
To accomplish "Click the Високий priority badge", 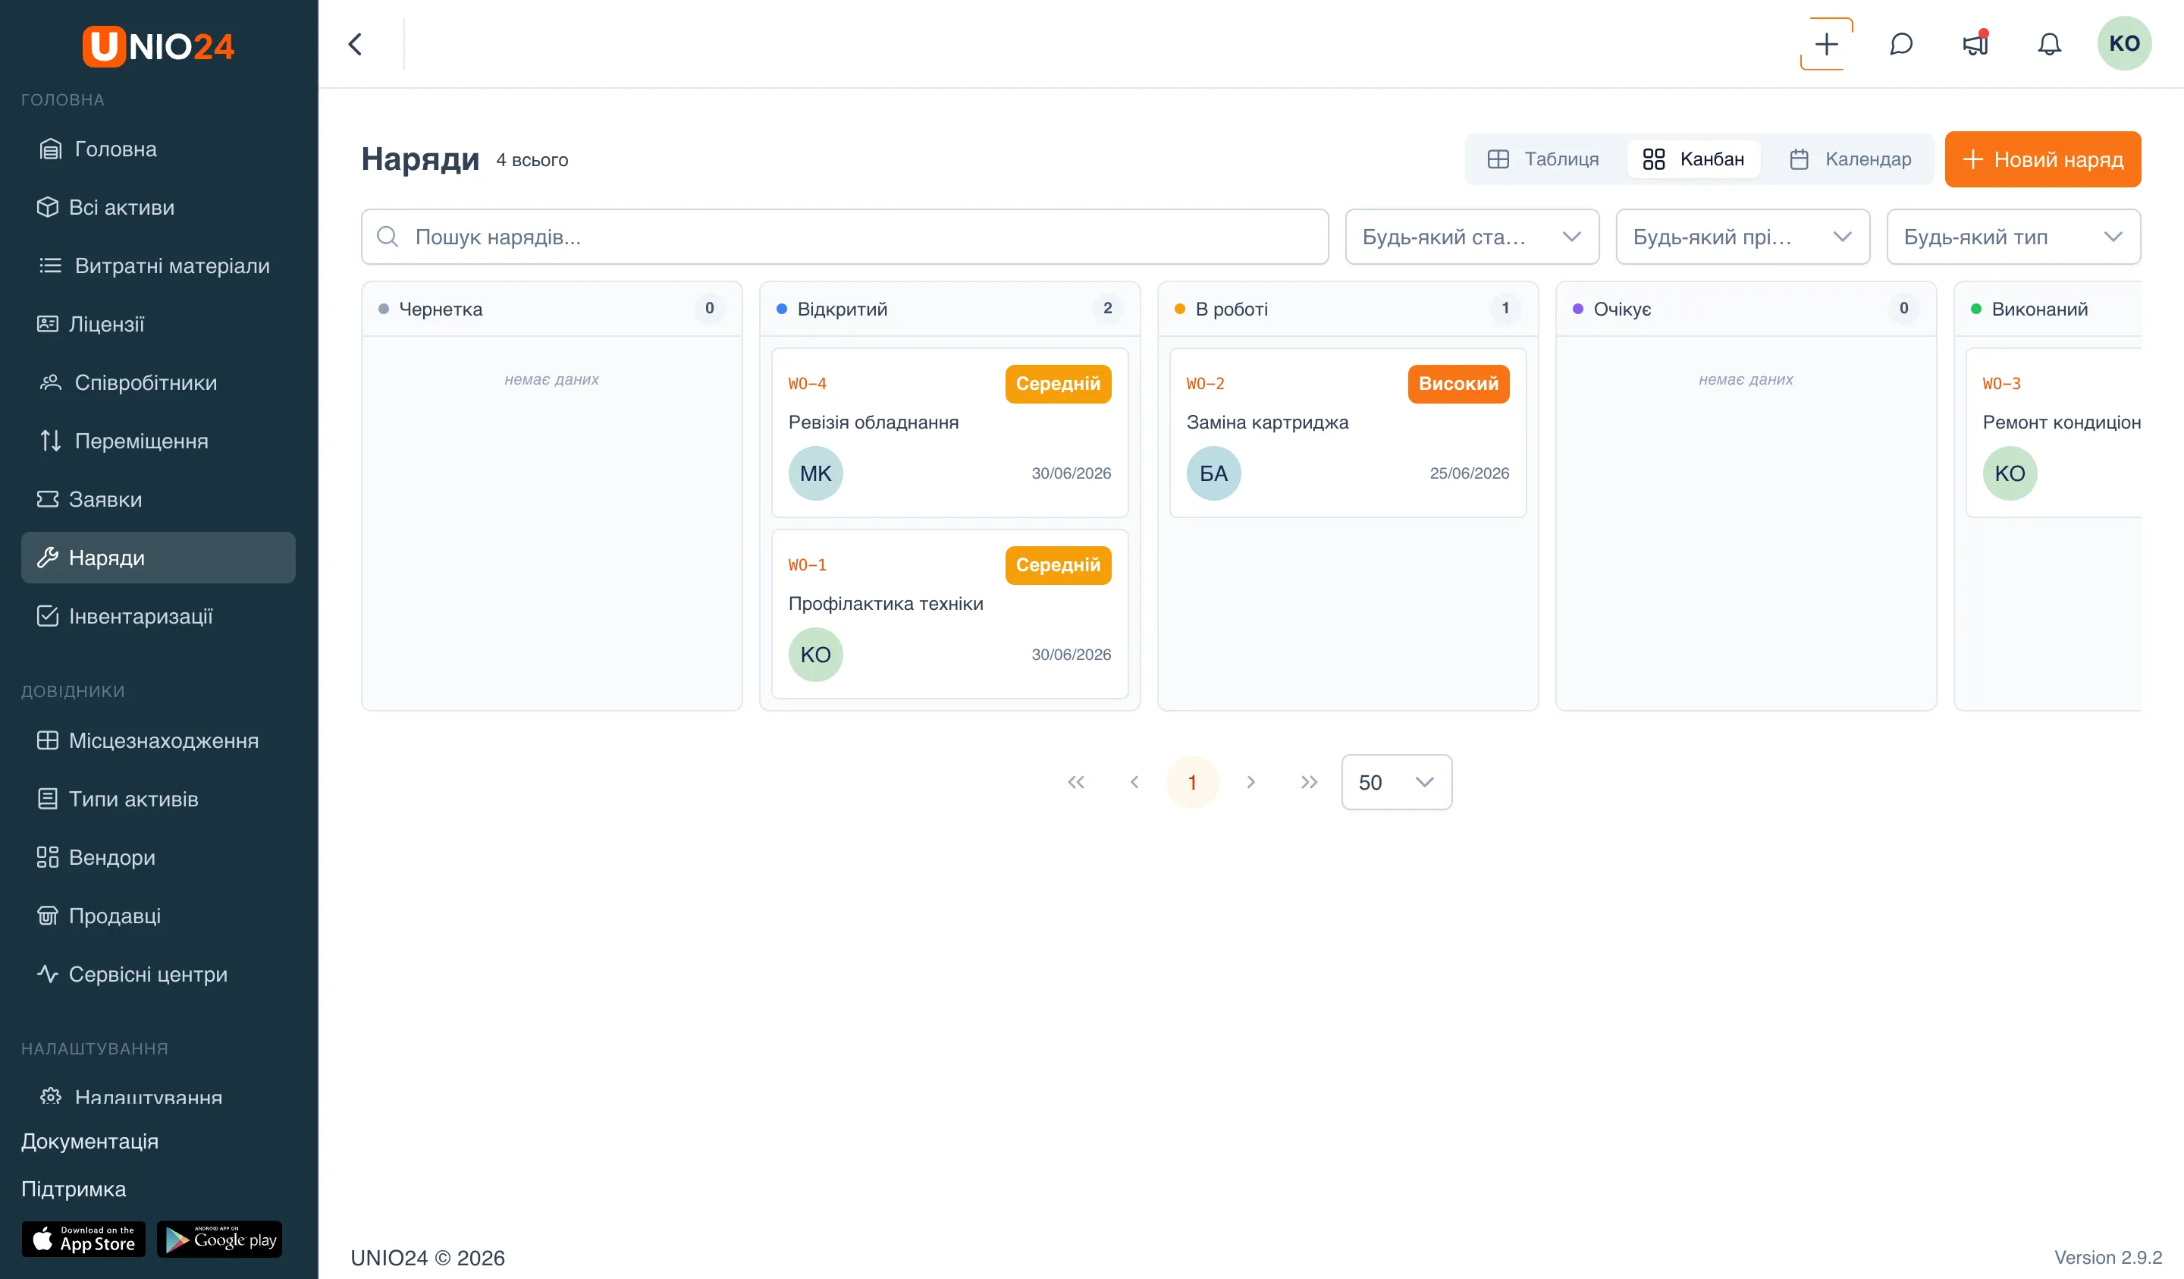I will [1458, 384].
